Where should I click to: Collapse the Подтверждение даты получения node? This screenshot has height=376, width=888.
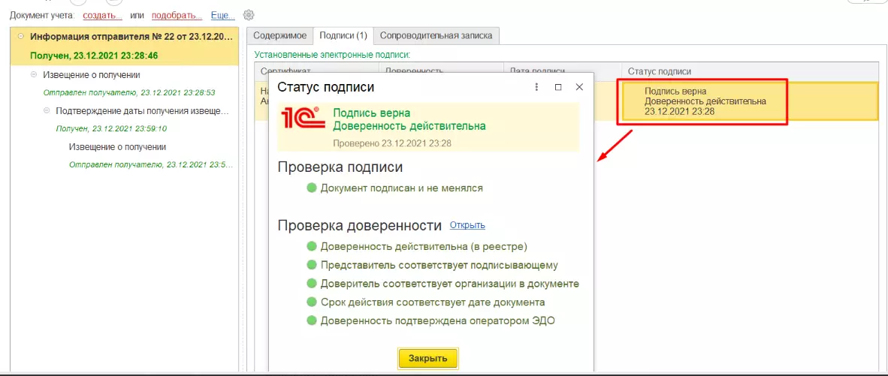point(47,110)
